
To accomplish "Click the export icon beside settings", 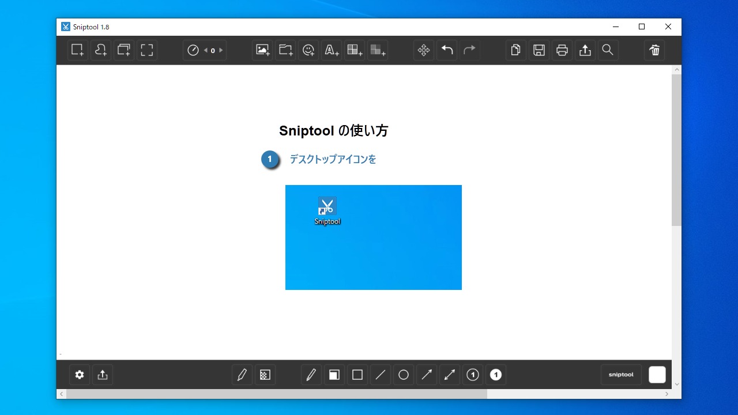I will pyautogui.click(x=103, y=375).
